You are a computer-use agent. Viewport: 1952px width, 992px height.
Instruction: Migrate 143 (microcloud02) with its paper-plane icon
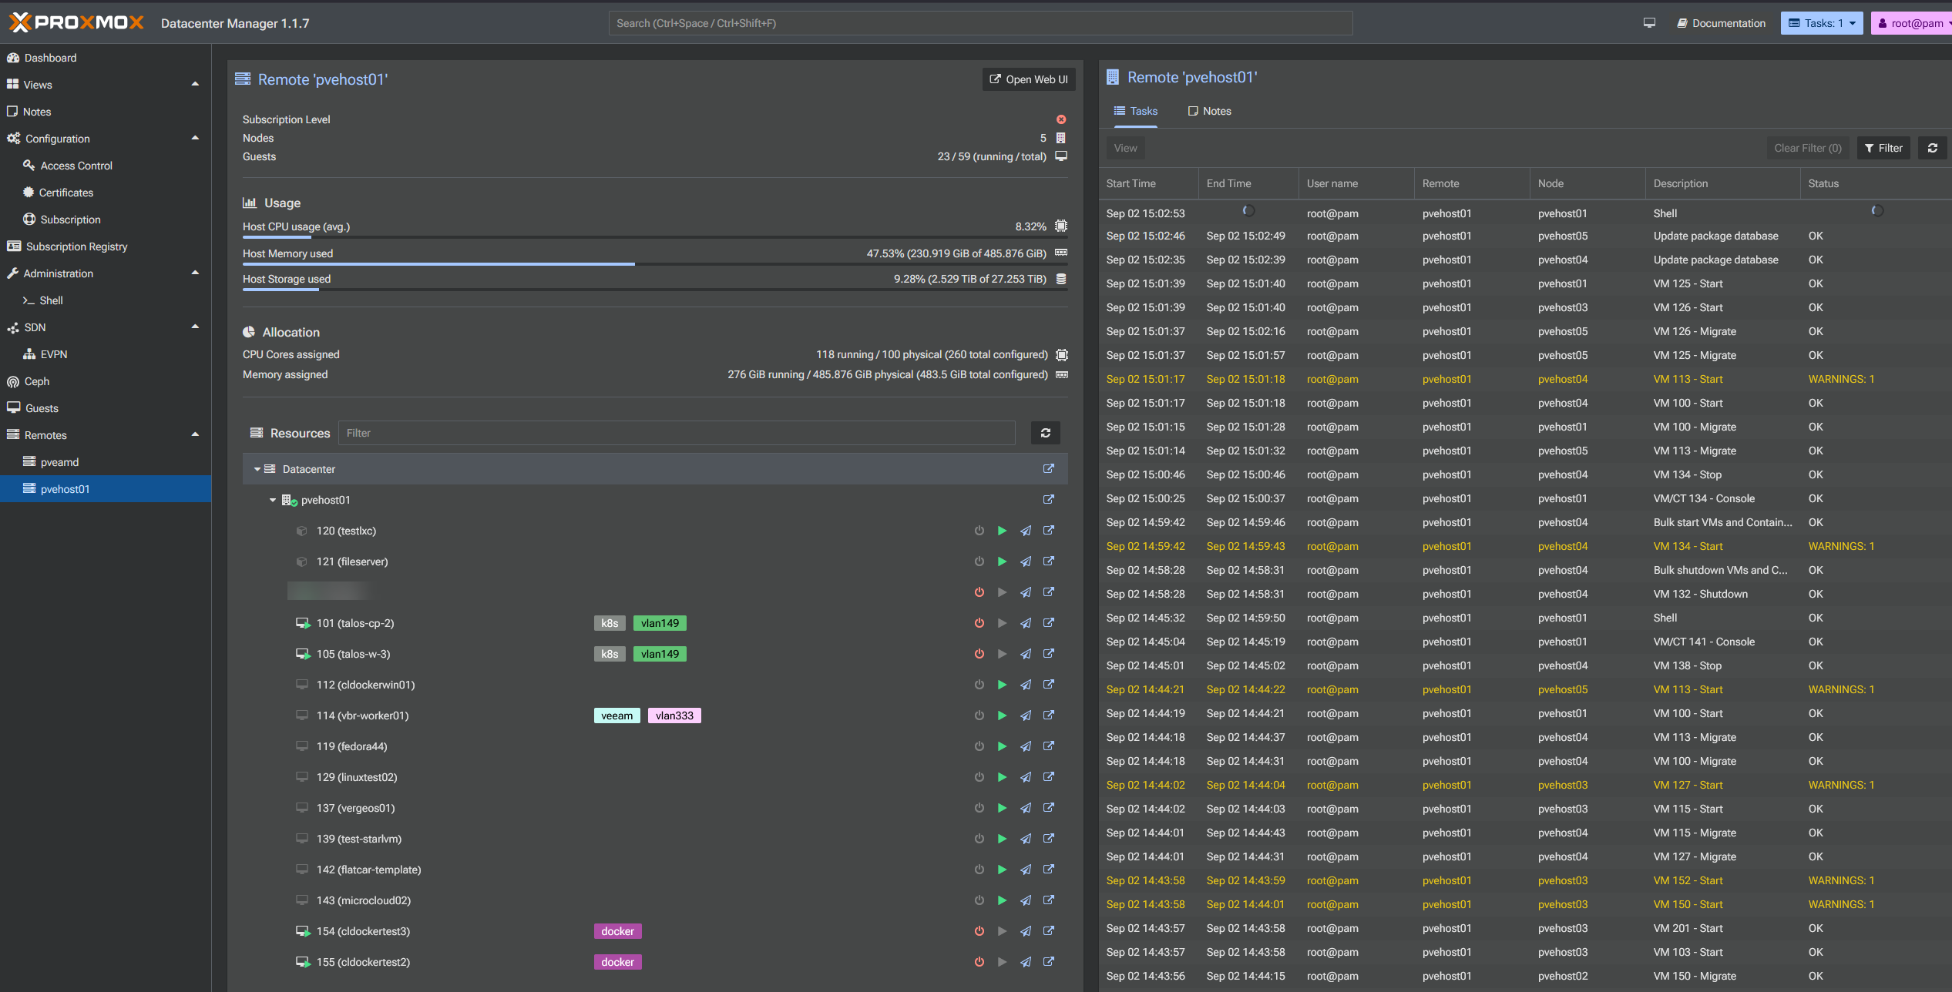pos(1026,900)
